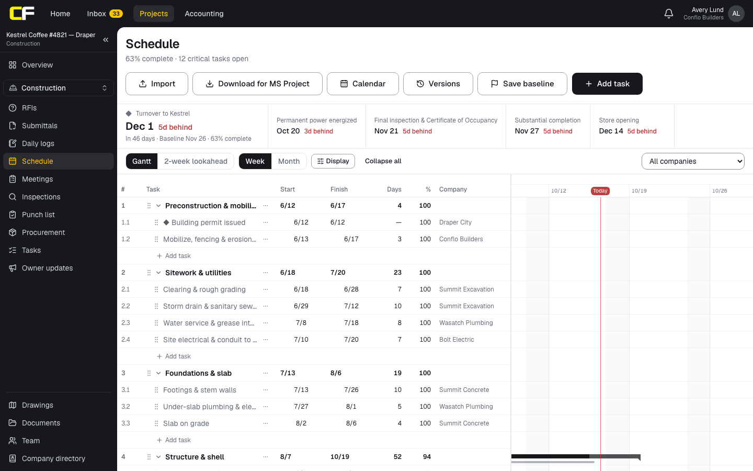The image size is (753, 471).
Task: Switch view to 2-week lookahead
Action: tap(196, 161)
